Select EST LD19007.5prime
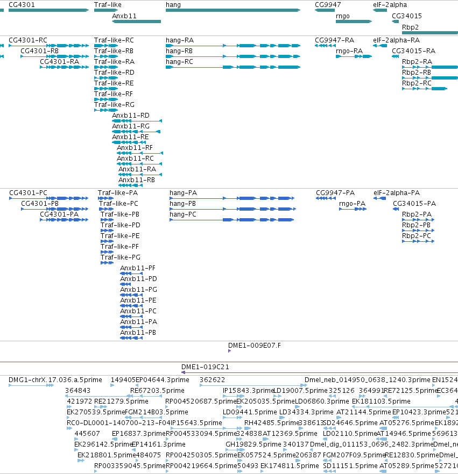Viewport: 458px width, 474px height. [x=277, y=396]
